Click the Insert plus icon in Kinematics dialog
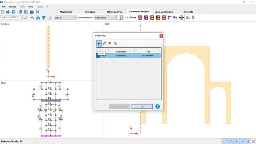Screen dimensions: 256x144 (x=99, y=43)
